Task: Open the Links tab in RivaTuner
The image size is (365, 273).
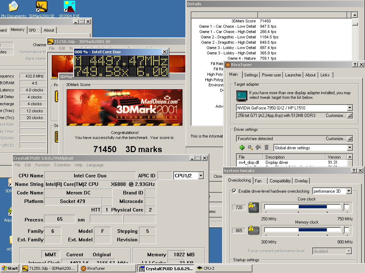Action: [325, 75]
